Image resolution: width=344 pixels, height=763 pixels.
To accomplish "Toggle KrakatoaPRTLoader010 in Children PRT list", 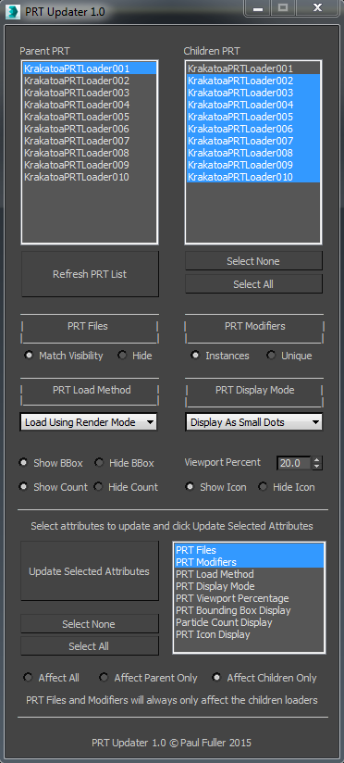I will coord(253,177).
